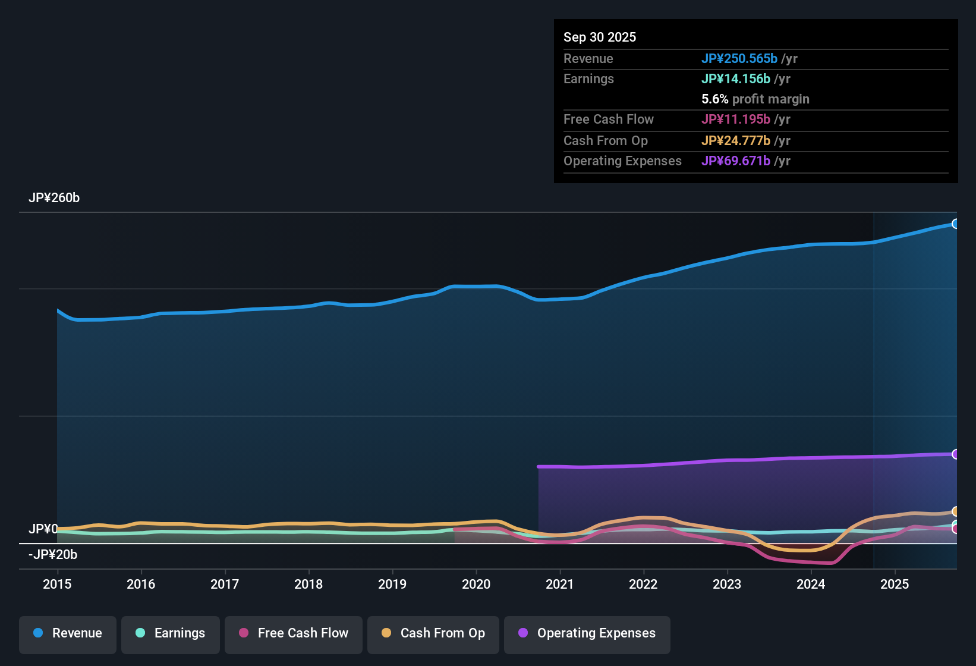The height and width of the screenshot is (666, 976).
Task: Click the 5.6% profit margin text
Action: tap(755, 99)
